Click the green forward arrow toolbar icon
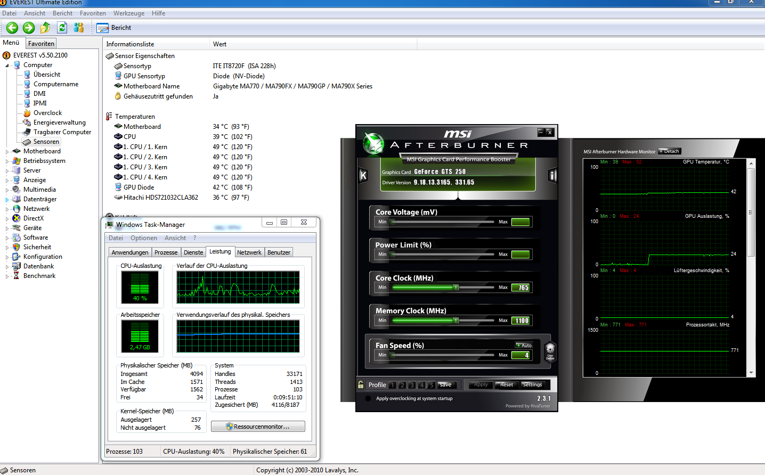This screenshot has height=475, width=765. click(x=29, y=28)
